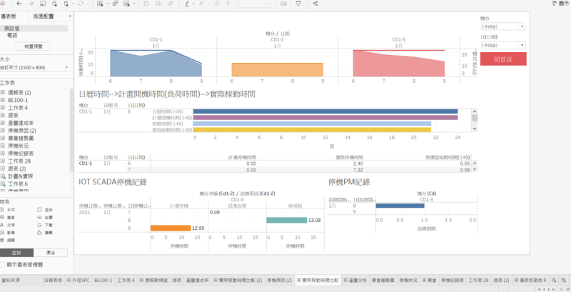Click the Undo back arrow
Image resolution: width=571 pixels, height=292 pixels.
[19, 4]
